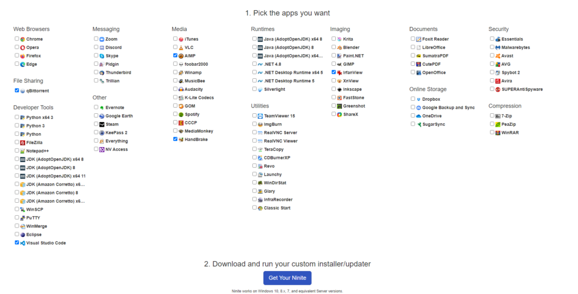Click the Discord icon in Messaging
578x294 pixels.
pyautogui.click(x=102, y=48)
